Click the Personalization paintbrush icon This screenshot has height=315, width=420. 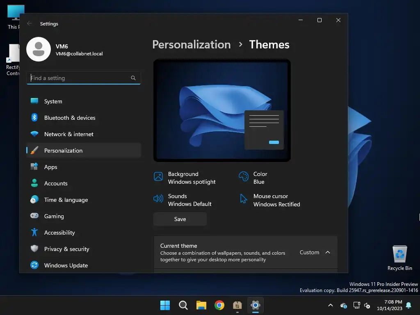tap(34, 150)
